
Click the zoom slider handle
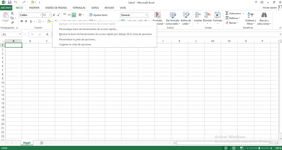point(259,148)
